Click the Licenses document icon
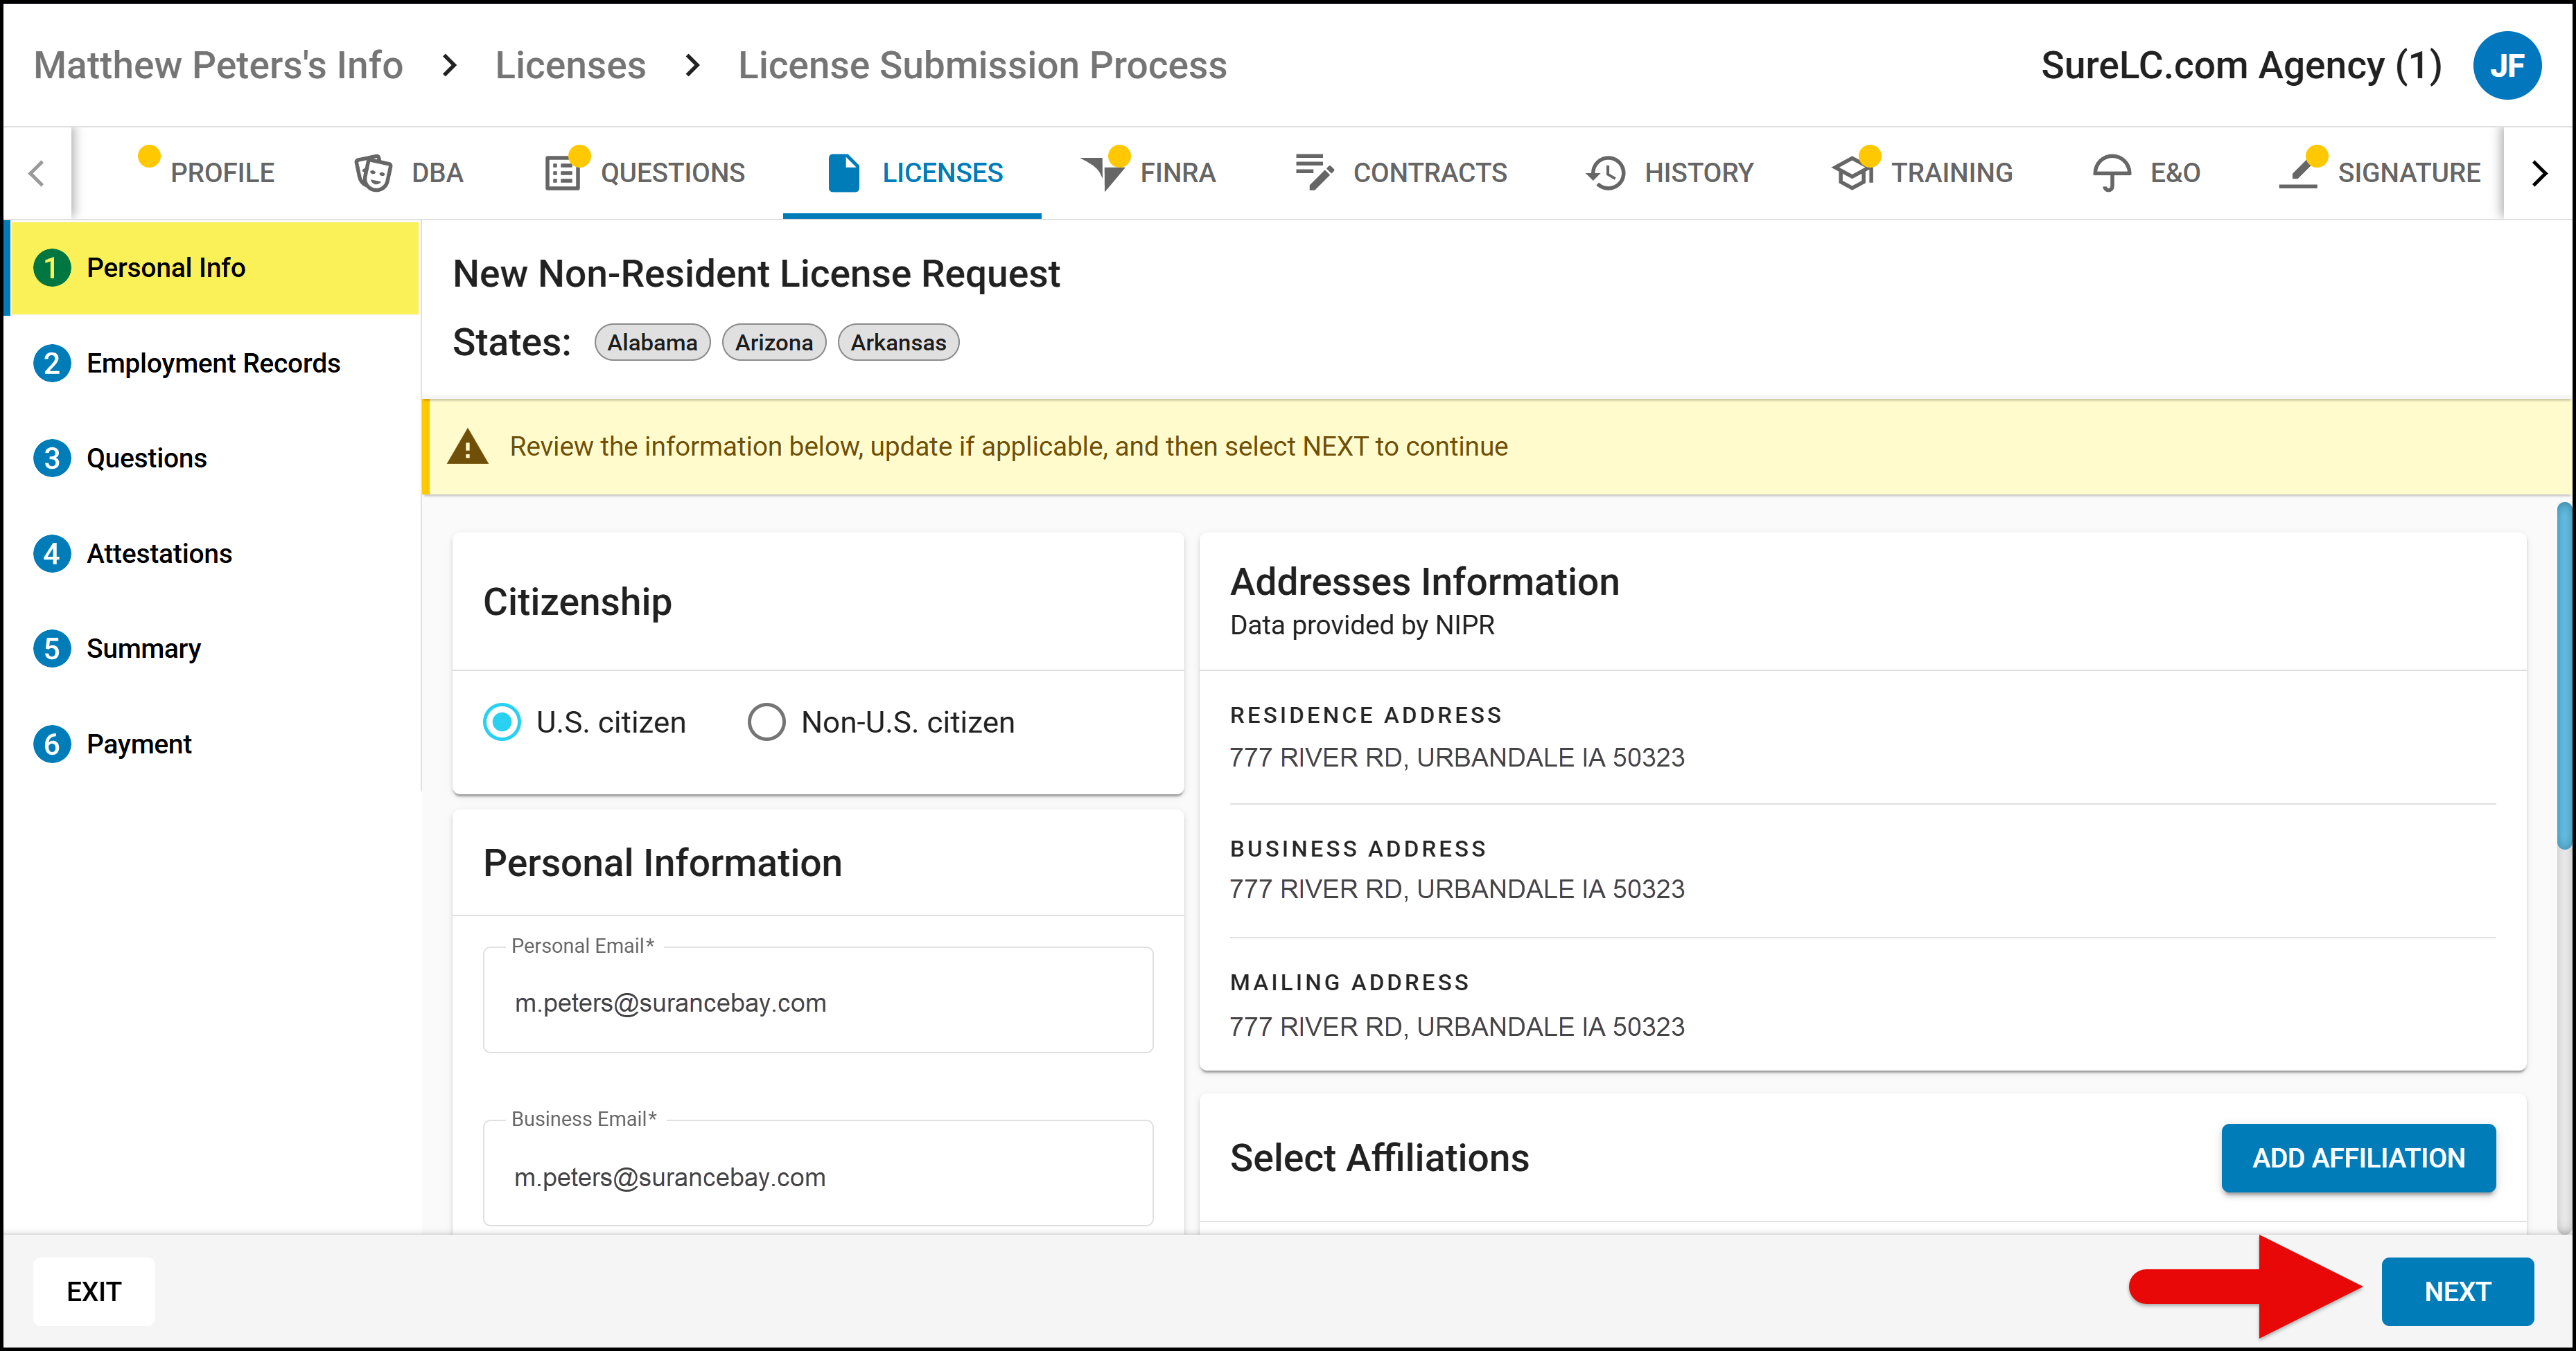 [844, 173]
